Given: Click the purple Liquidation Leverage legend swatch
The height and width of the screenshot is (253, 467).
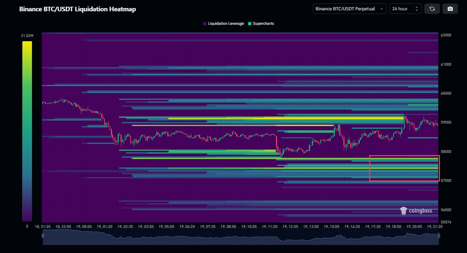Looking at the screenshot, I should [205, 23].
